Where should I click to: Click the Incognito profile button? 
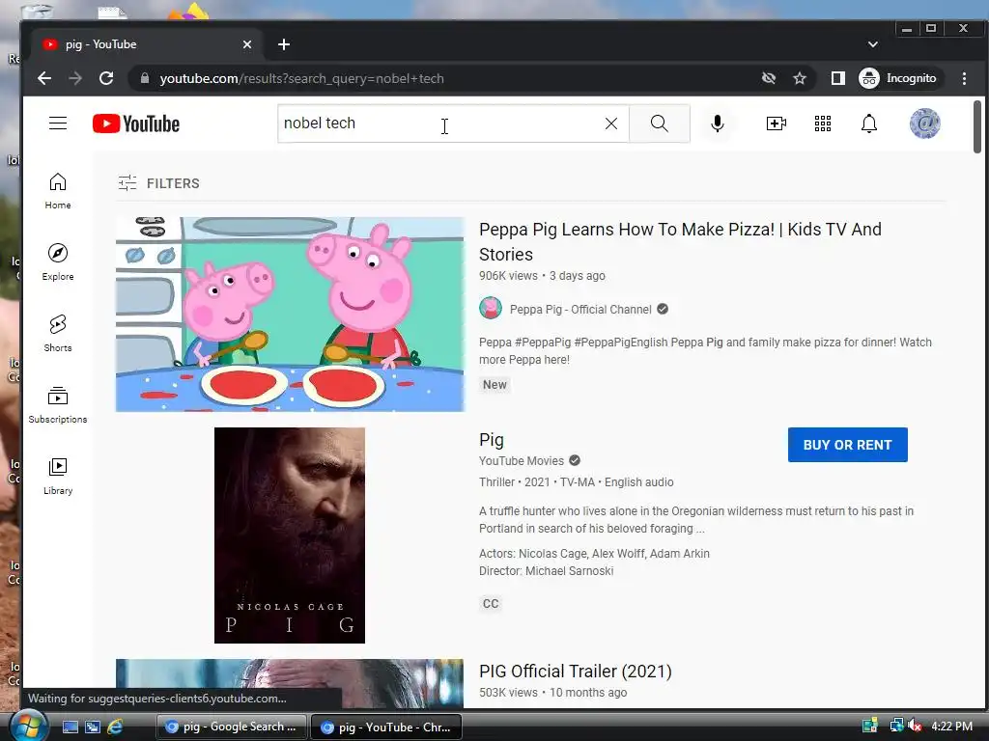tap(899, 78)
